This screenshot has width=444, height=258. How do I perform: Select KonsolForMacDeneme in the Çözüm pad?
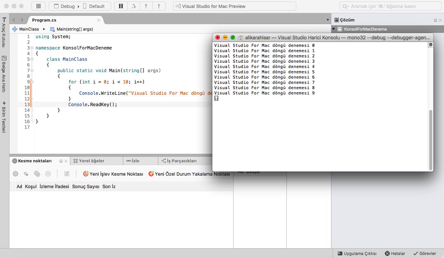(x=365, y=29)
